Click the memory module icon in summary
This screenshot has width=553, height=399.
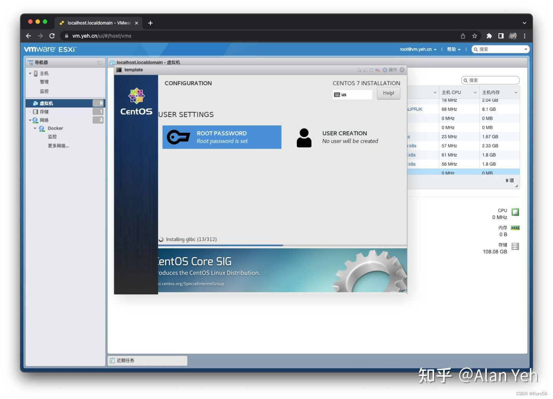pos(515,228)
